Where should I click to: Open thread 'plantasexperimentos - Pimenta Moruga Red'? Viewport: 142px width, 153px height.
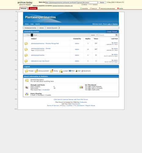coord(45,43)
